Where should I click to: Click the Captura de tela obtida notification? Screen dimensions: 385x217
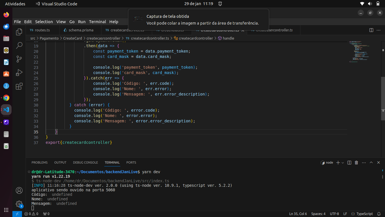[x=198, y=20]
